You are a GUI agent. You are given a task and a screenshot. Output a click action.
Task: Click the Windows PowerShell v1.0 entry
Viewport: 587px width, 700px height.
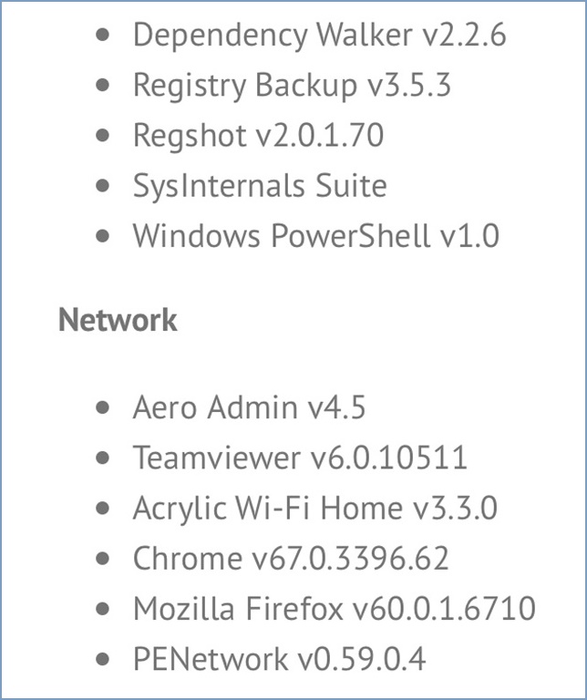point(316,236)
